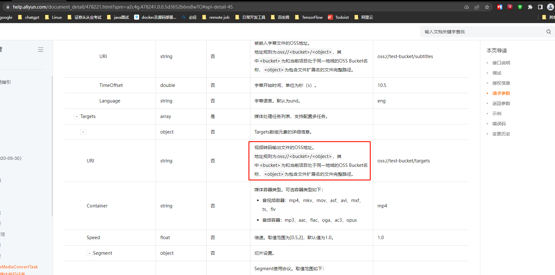Open the Extensions puzzle menu
Image resolution: width=555 pixels, height=275 pixels.
[x=530, y=7]
